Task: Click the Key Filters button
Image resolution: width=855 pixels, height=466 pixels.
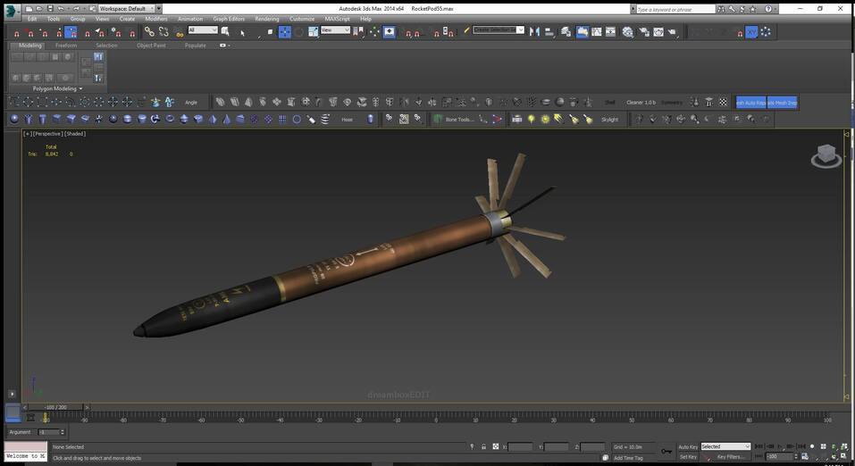Action: [x=730, y=456]
